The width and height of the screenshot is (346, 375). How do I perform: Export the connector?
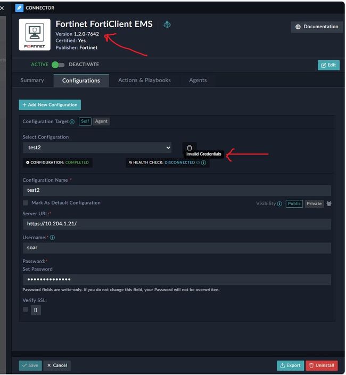tap(290, 365)
